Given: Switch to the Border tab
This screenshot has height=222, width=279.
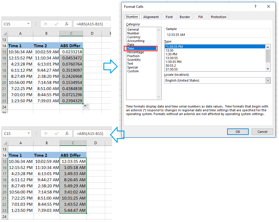Looking at the screenshot, I should click(185, 17).
